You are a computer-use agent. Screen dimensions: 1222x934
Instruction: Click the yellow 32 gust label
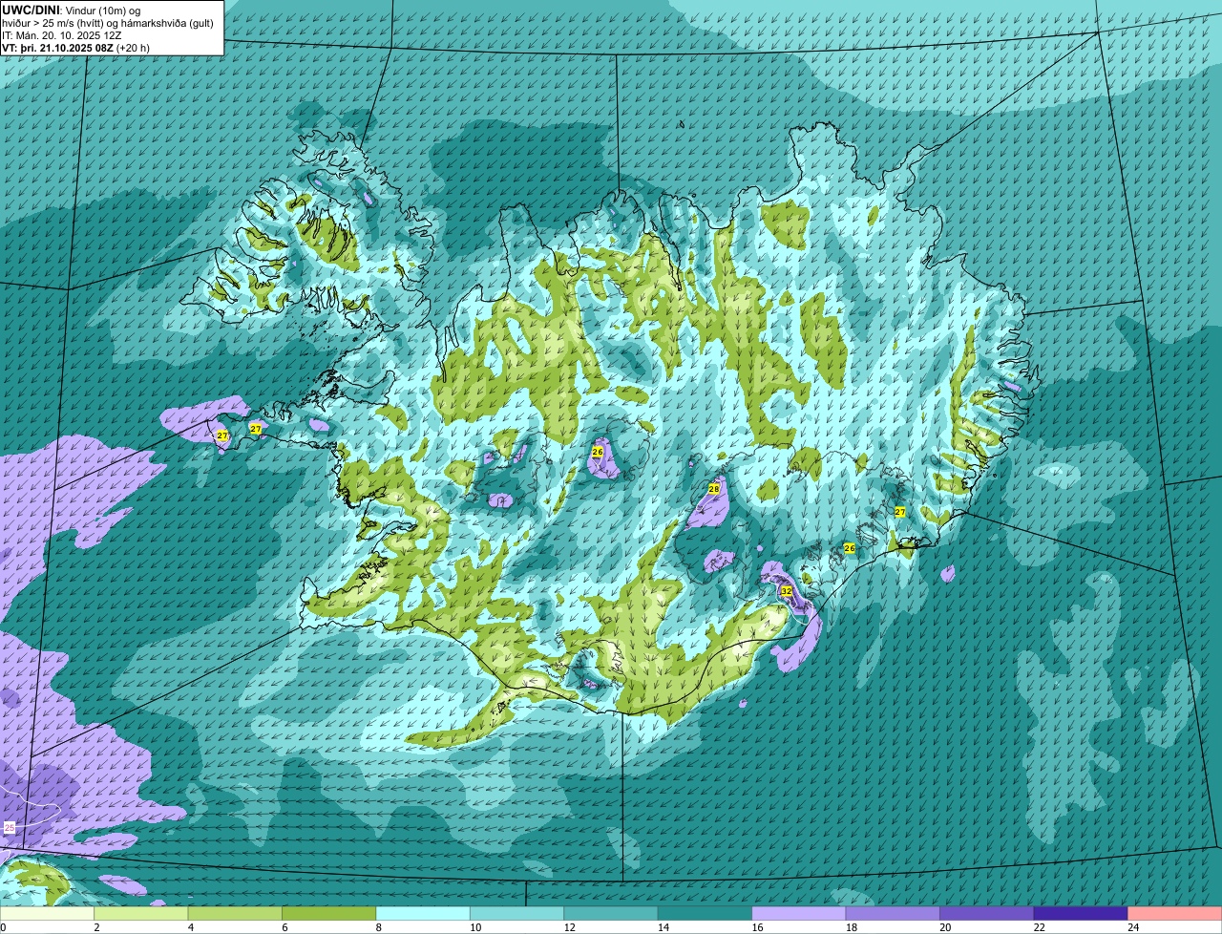click(787, 592)
